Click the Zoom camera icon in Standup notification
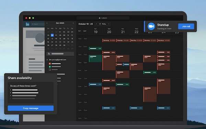The width and height of the screenshot is (206, 129). [151, 26]
